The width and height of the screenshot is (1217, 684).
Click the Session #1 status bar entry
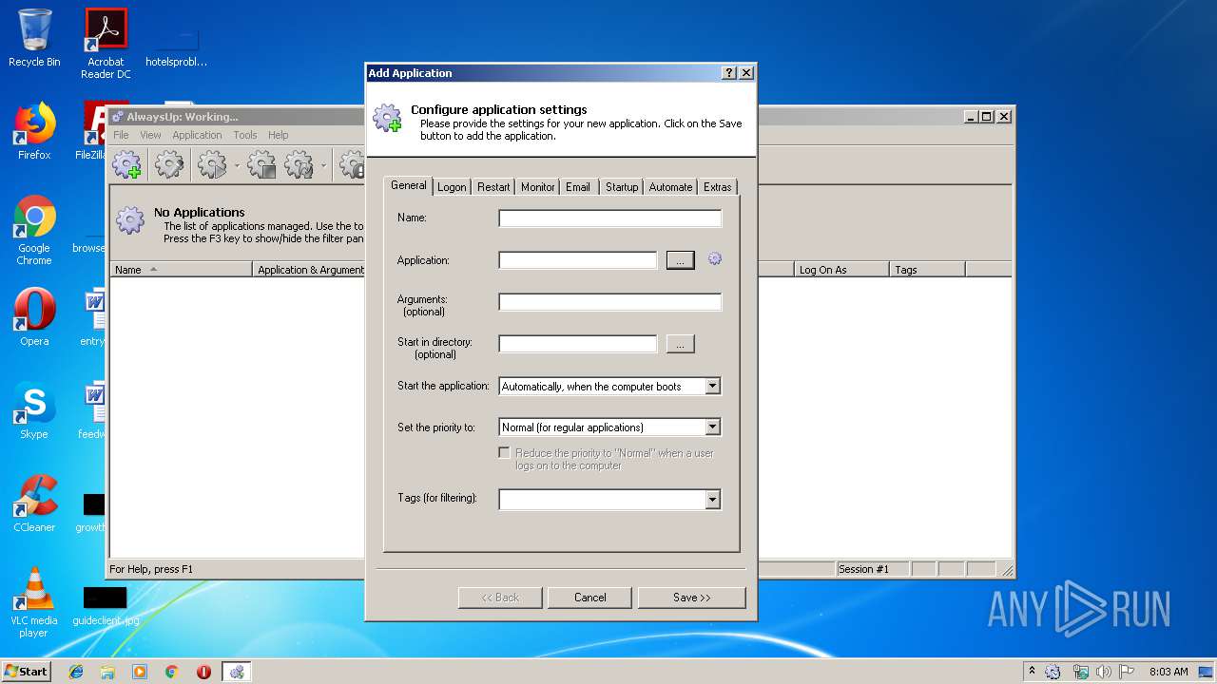click(872, 569)
